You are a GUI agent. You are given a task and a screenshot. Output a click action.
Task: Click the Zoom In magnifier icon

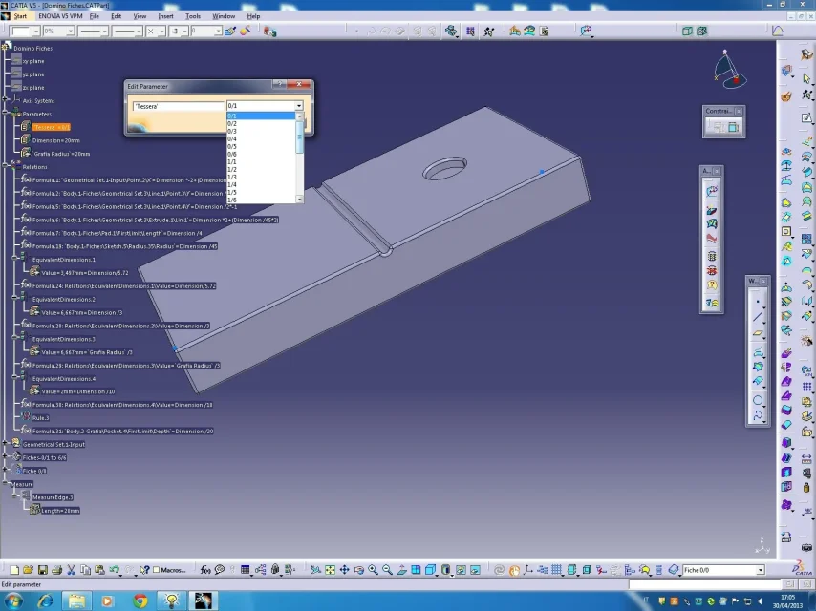[374, 570]
